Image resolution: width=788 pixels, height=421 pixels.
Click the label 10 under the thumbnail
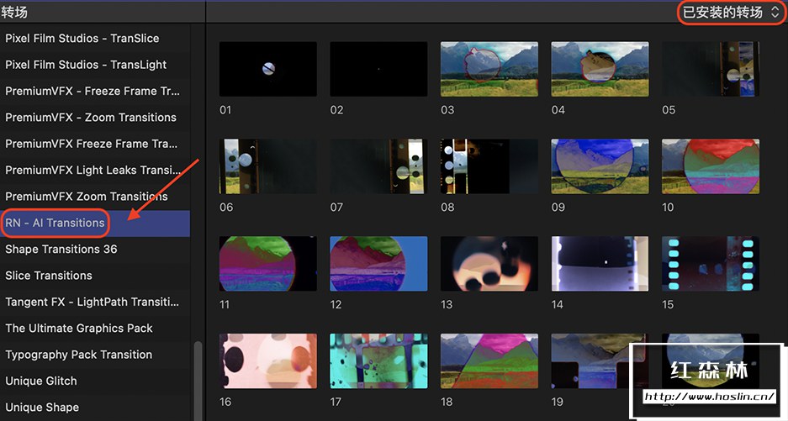(668, 208)
